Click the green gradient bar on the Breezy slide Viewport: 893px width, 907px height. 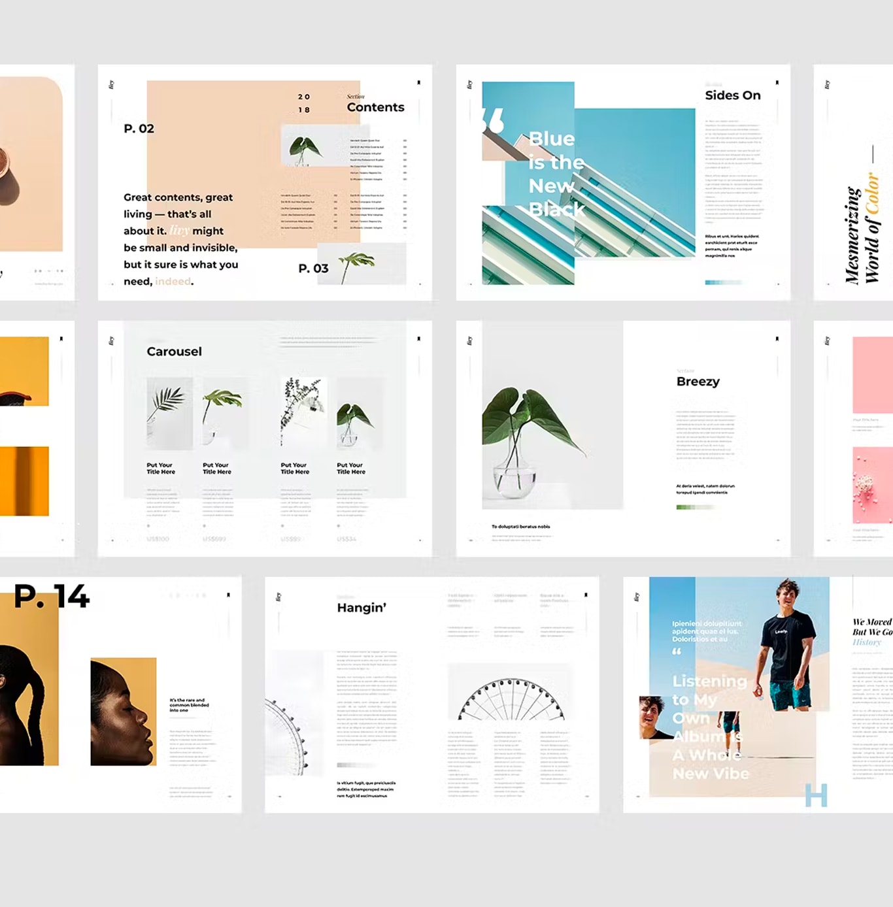click(x=694, y=507)
